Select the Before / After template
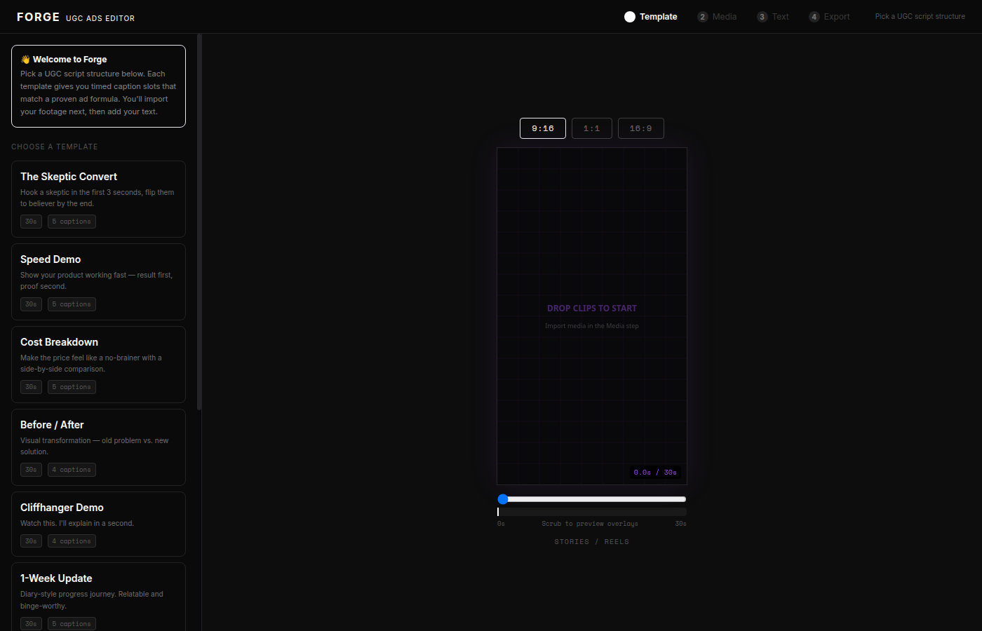982x631 pixels. [98, 447]
